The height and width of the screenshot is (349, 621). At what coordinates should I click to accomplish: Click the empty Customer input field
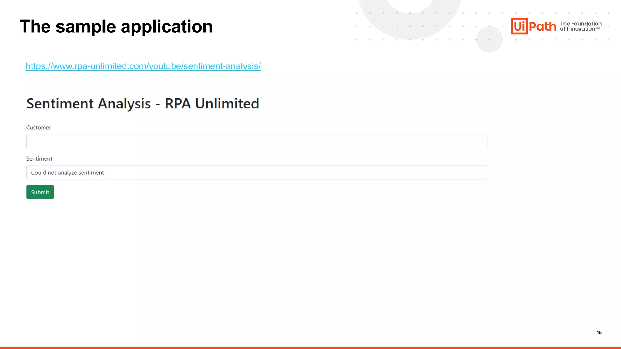pos(257,141)
